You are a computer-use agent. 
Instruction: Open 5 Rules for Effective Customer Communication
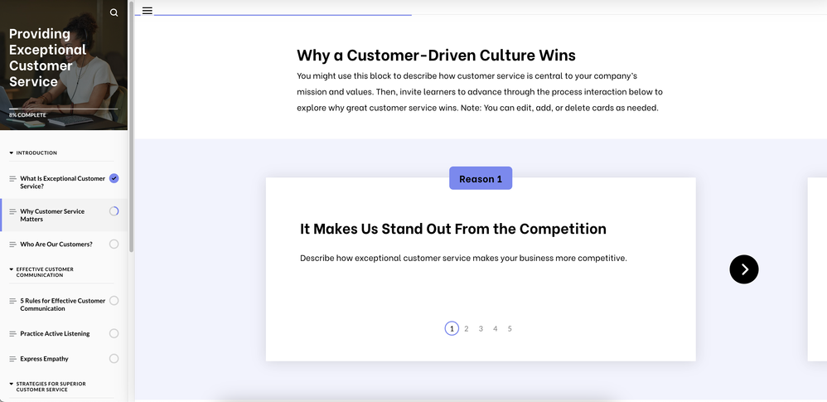[x=63, y=304]
